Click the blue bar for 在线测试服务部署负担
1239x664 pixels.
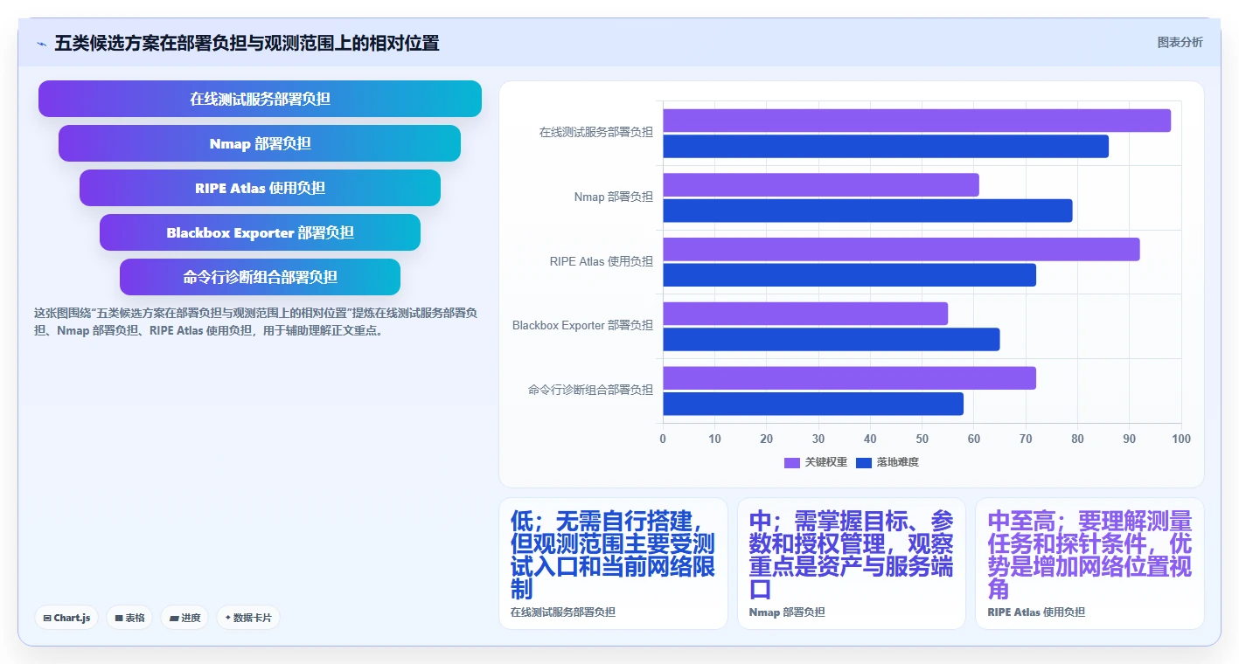pos(886,146)
